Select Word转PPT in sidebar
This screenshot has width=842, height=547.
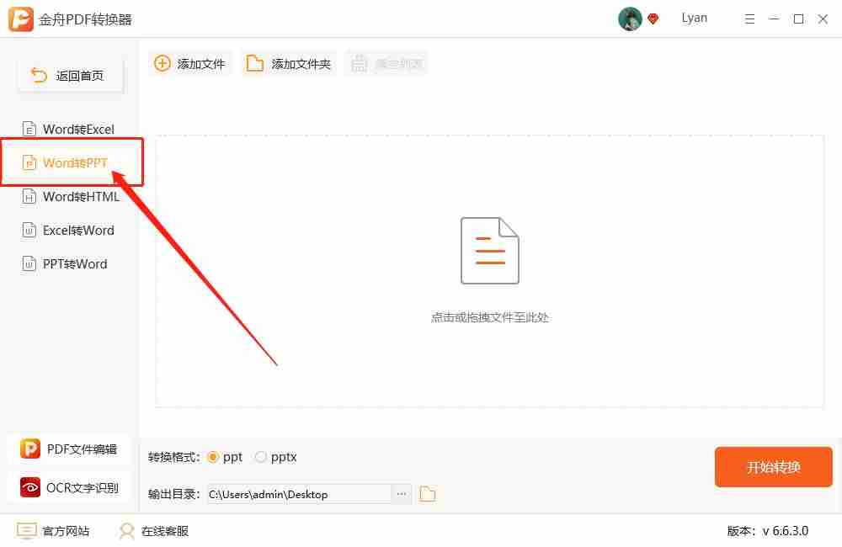(66, 162)
